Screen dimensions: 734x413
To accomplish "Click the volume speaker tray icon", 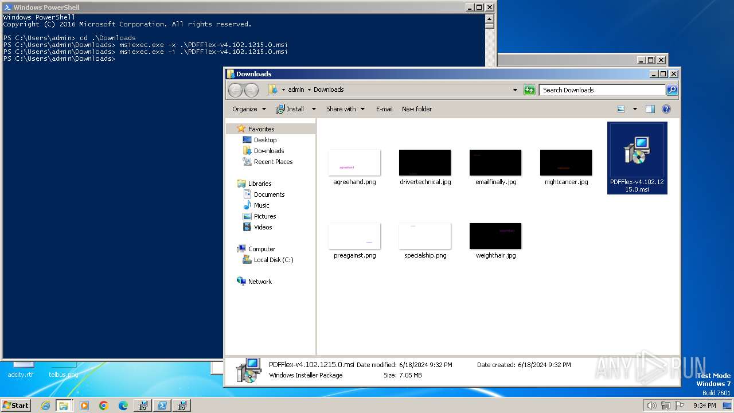I will pos(652,406).
